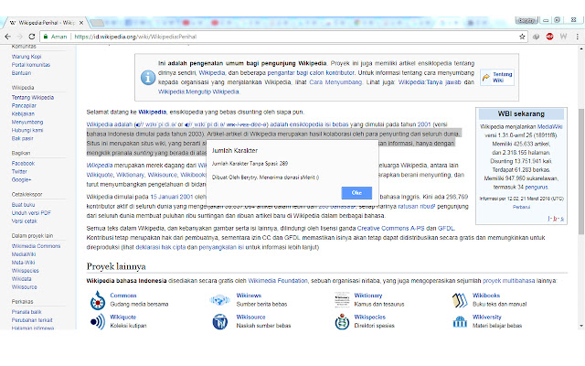585x366 pixels.
Task: Open Bantuan sidebar link
Action: (x=21, y=73)
